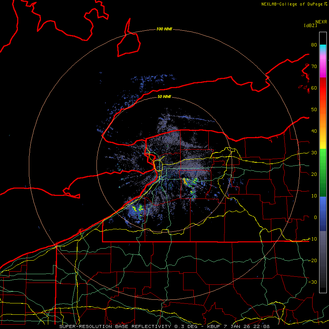
Task: Click the 50 value on dBZ scale
Action: tap(314, 110)
